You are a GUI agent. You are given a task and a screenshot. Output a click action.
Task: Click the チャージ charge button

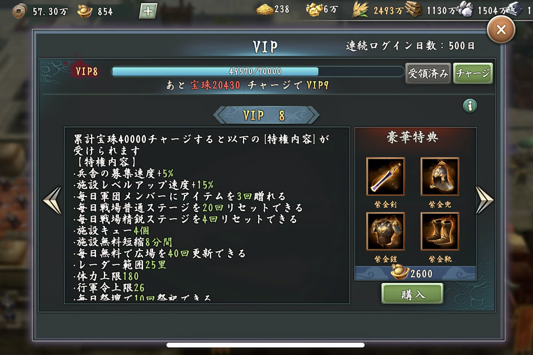click(x=473, y=73)
